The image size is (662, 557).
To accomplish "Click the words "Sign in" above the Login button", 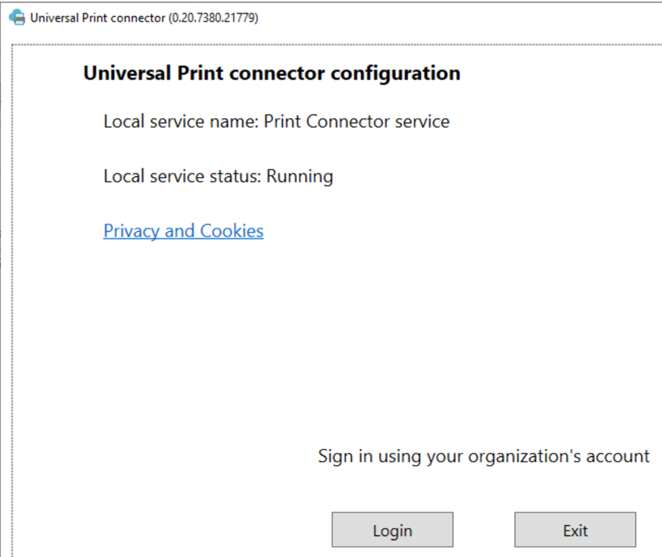I will 346,456.
